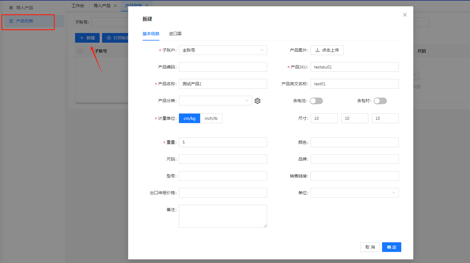Click the 产品SKU field with testsku01
470x263 pixels.
[x=355, y=67]
